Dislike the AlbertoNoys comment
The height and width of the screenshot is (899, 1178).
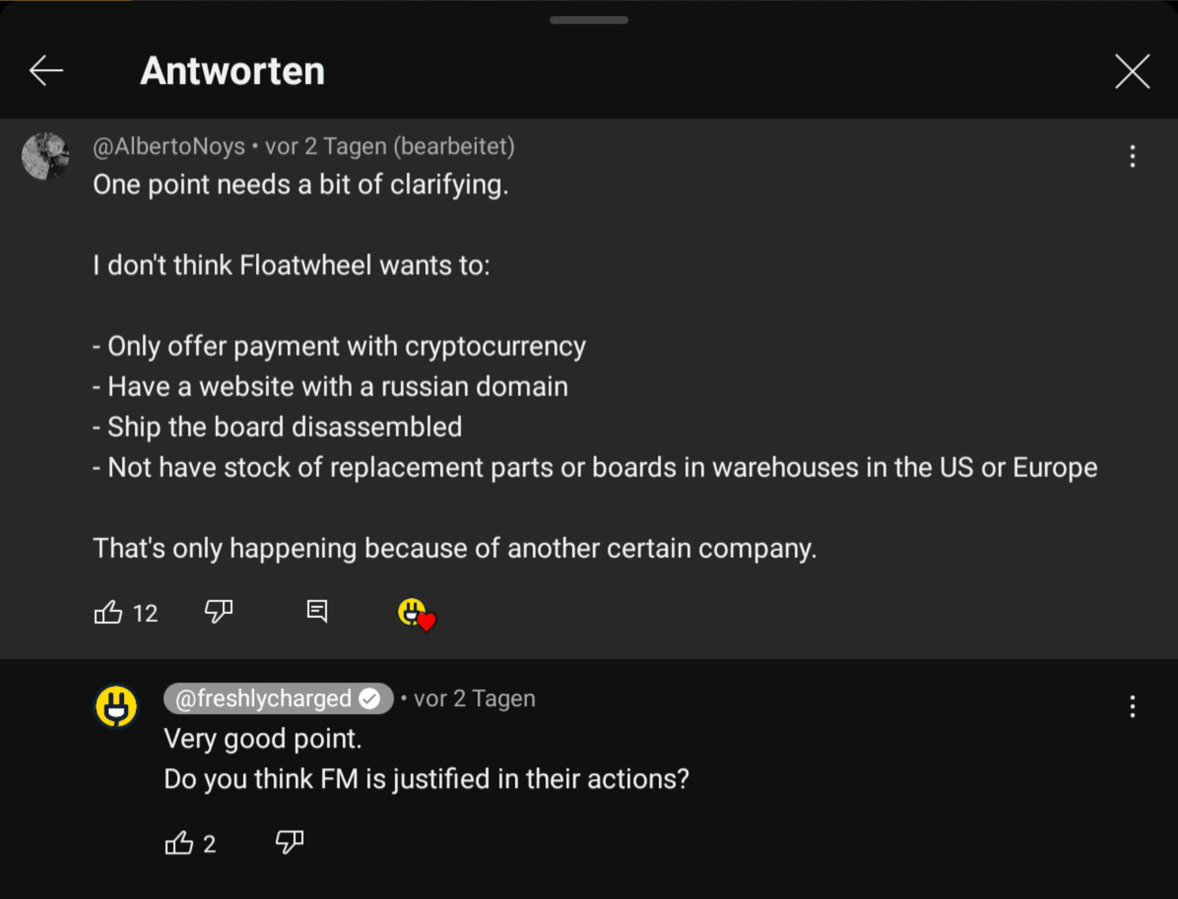tap(219, 611)
